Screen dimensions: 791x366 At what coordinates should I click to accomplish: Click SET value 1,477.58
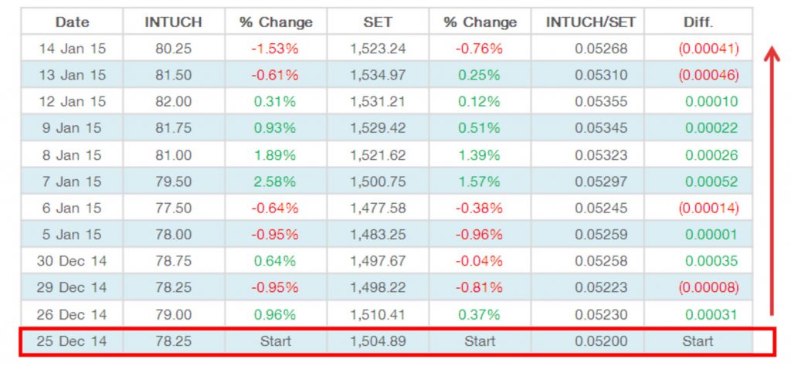point(378,208)
